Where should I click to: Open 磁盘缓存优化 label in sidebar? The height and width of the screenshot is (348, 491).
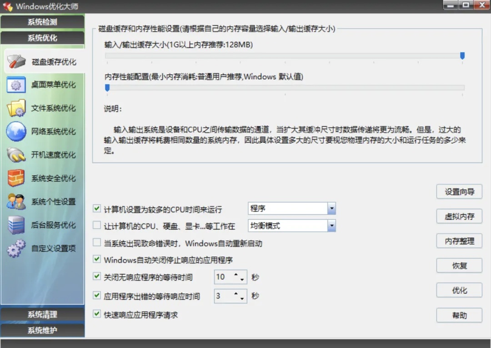pos(54,62)
